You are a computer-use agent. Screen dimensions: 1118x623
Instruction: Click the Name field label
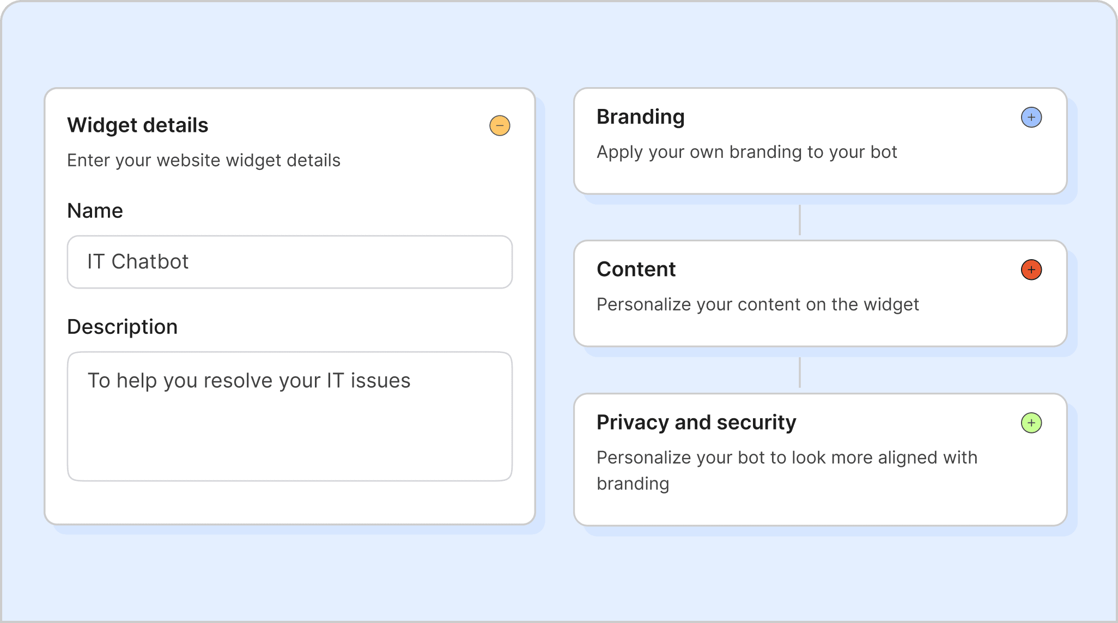point(95,211)
